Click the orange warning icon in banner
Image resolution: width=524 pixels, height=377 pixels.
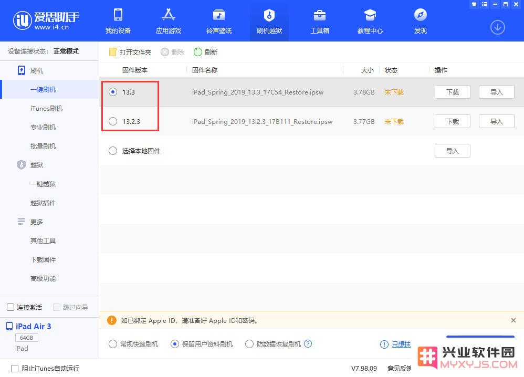[112, 320]
